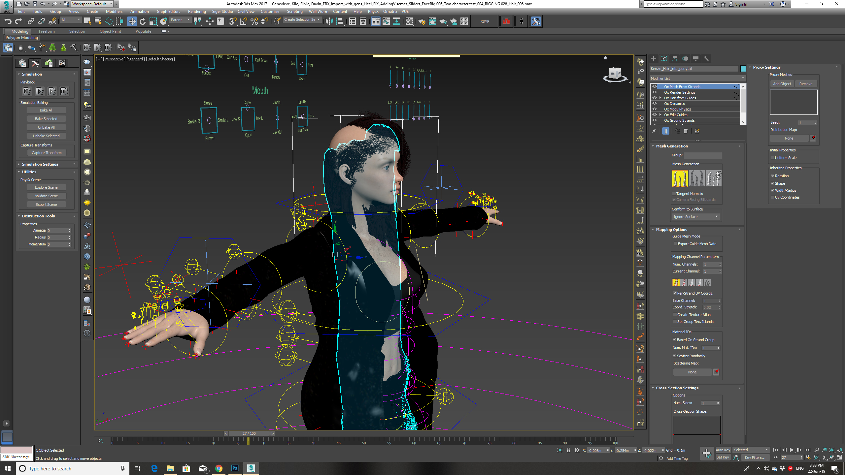Click the Add Object button
Viewport: 845px width, 475px height.
point(782,84)
